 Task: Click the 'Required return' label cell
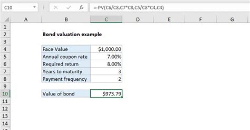pyautogui.click(x=66, y=64)
